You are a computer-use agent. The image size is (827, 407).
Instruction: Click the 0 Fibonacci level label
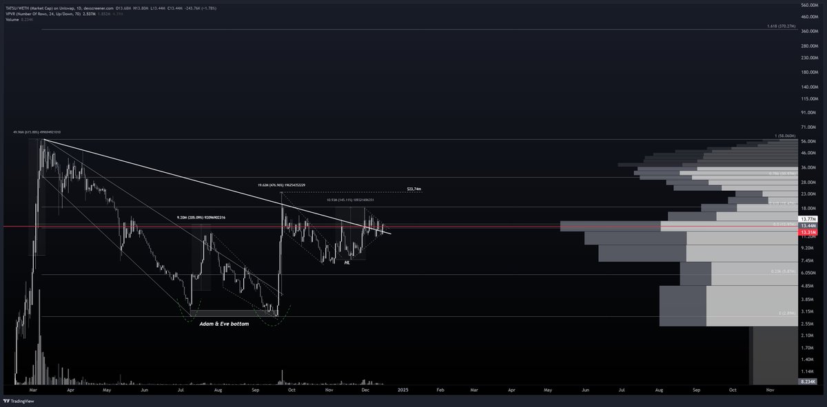(787, 313)
